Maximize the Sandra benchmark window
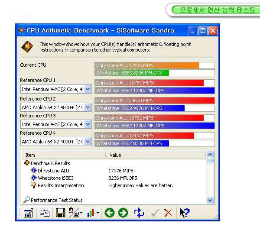 tap(203, 30)
